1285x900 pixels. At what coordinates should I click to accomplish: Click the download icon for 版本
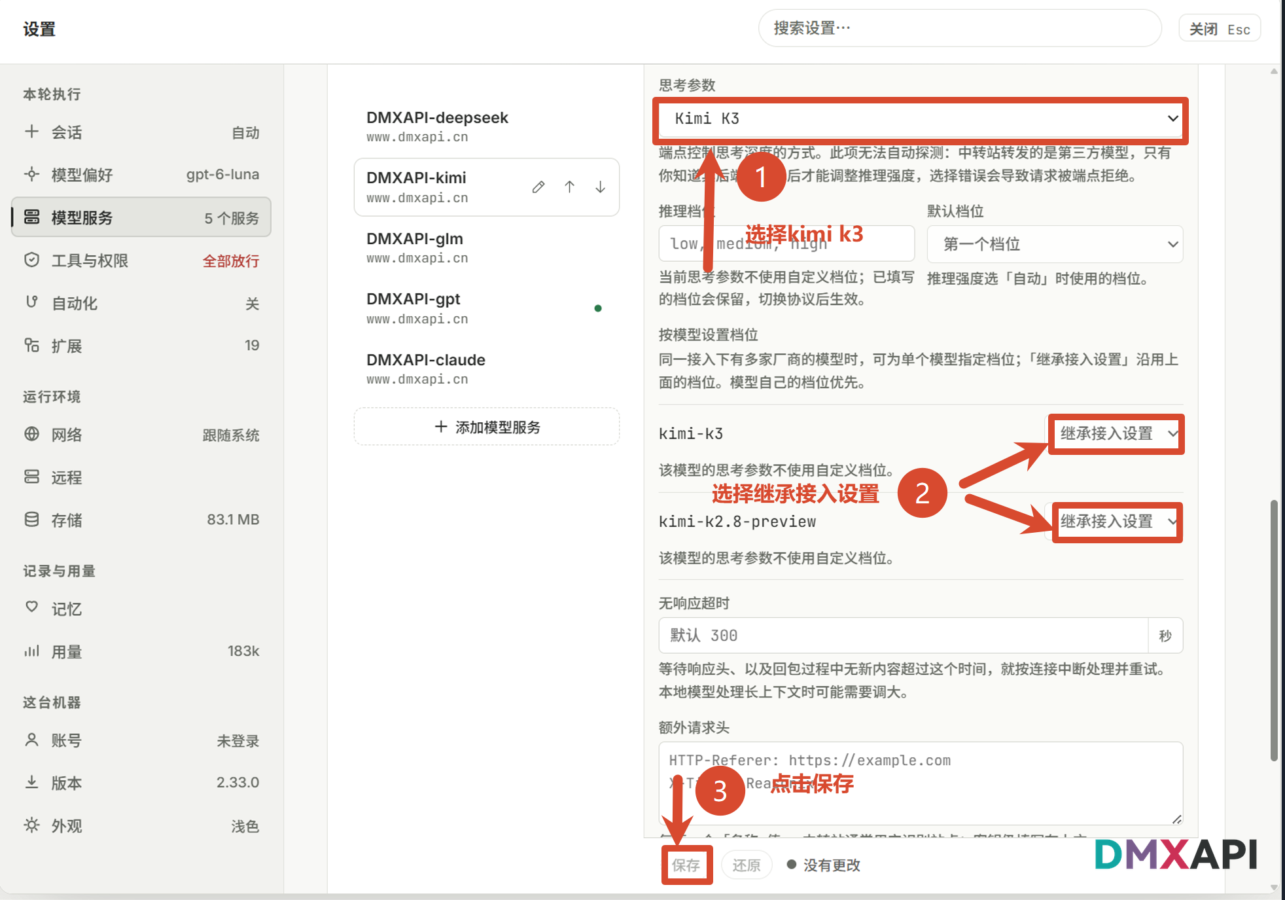(x=31, y=782)
